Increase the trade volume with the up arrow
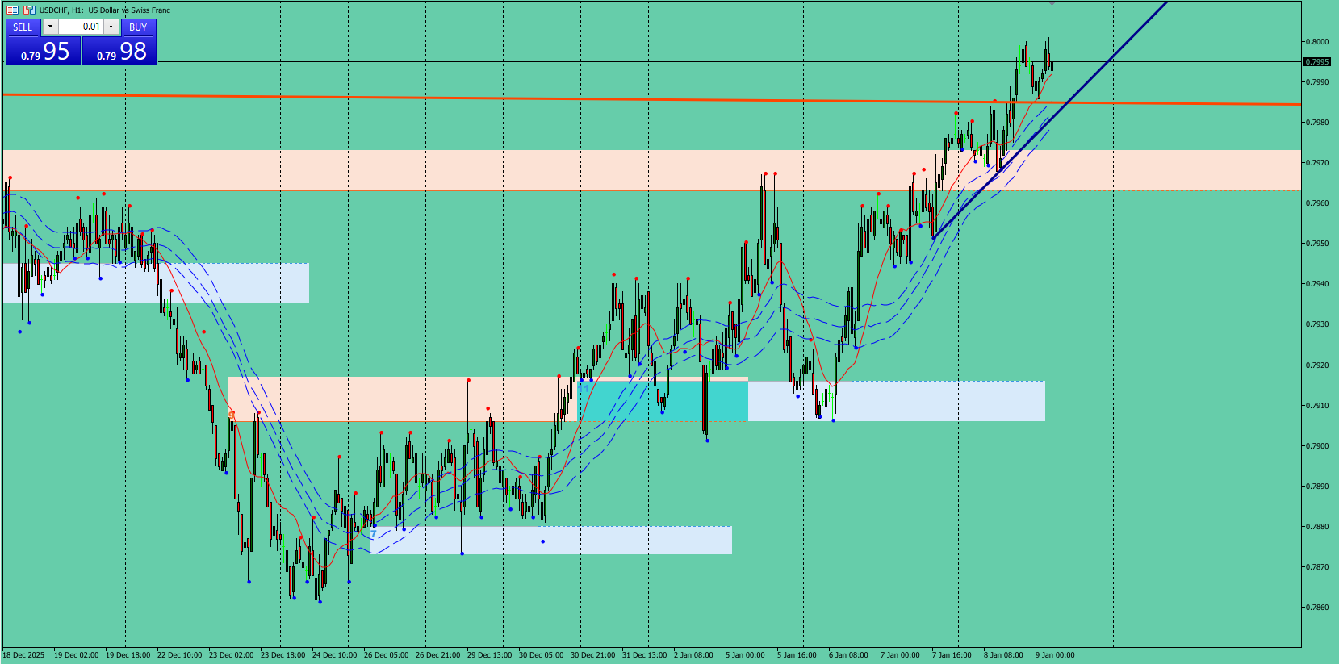This screenshot has width=1339, height=664. (x=111, y=27)
